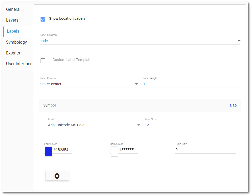The image size is (252, 196).
Task: Switch to the Symbology tab
Action: [16, 42]
